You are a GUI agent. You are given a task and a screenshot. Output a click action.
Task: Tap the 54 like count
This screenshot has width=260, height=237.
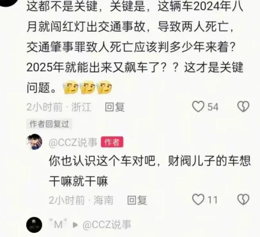(213, 107)
